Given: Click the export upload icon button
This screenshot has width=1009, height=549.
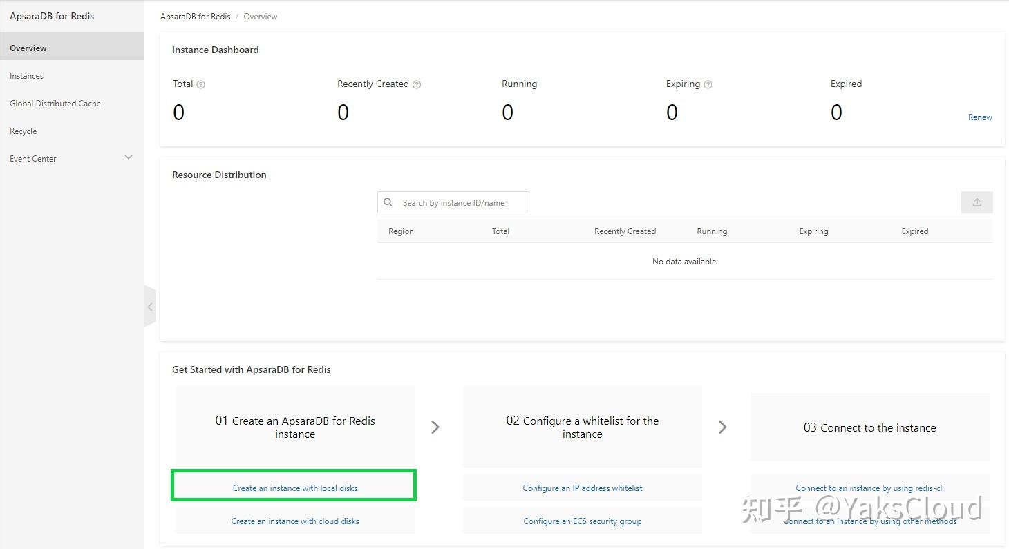Looking at the screenshot, I should 977,202.
